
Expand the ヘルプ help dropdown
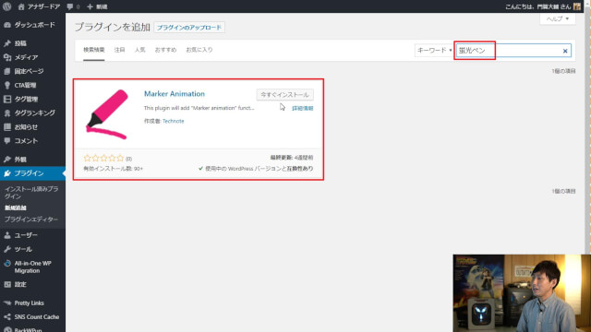coord(558,18)
